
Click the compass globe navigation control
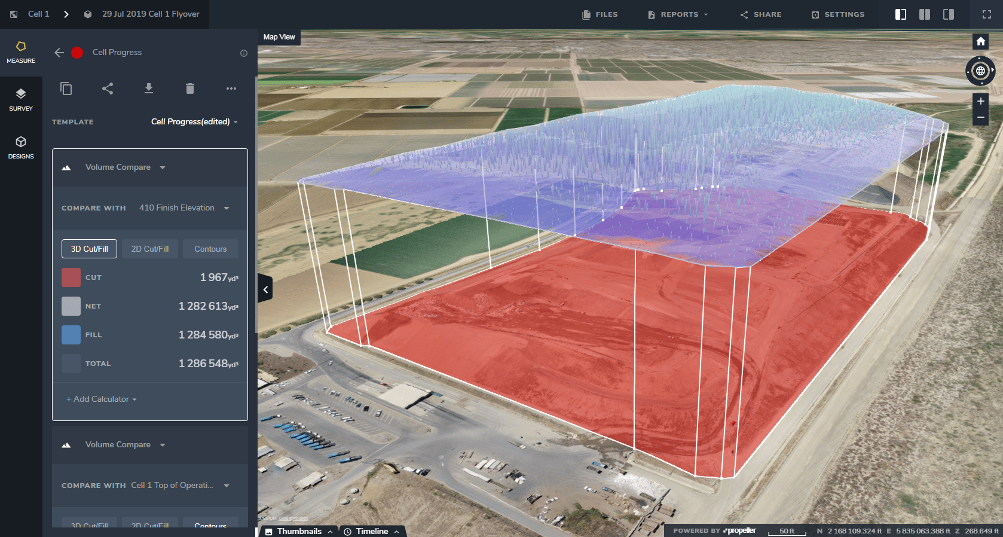point(980,71)
